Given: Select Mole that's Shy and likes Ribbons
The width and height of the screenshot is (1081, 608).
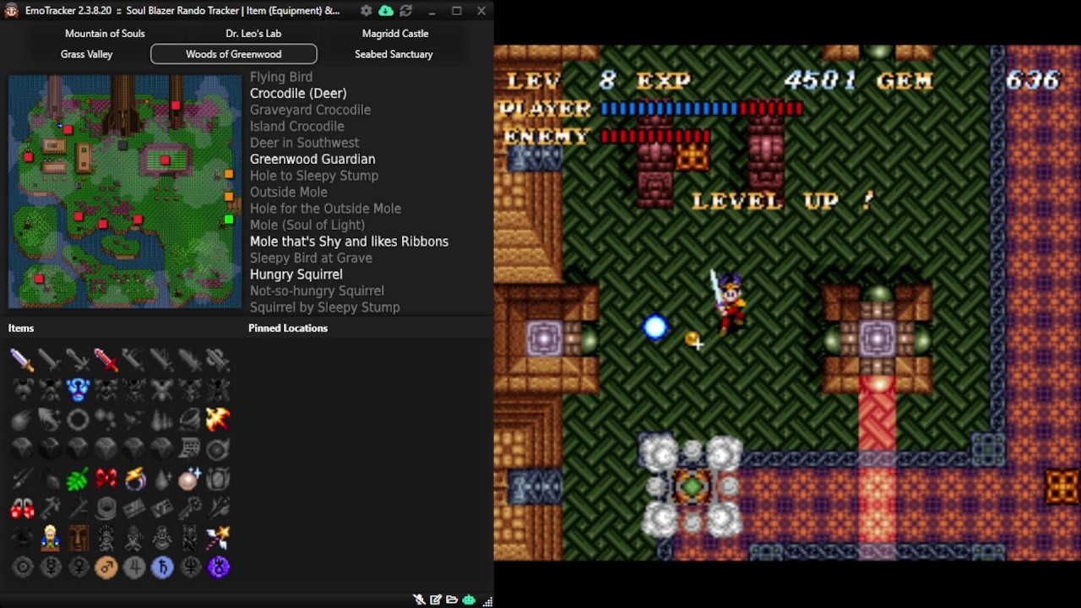Looking at the screenshot, I should click(x=349, y=242).
